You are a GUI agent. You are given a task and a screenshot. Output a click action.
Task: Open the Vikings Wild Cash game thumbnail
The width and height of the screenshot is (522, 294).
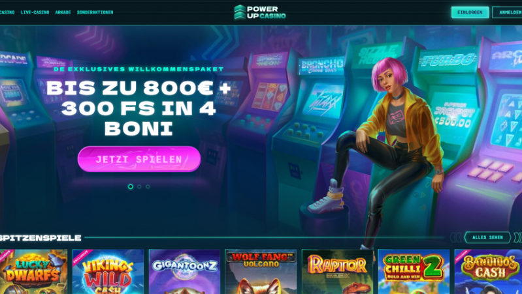tap(108, 272)
